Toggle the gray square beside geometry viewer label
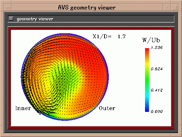This screenshot has height=137, width=182. (11, 19)
